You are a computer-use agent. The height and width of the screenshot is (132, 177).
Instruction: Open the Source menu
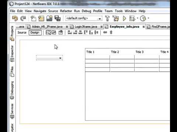[x=53, y=11]
